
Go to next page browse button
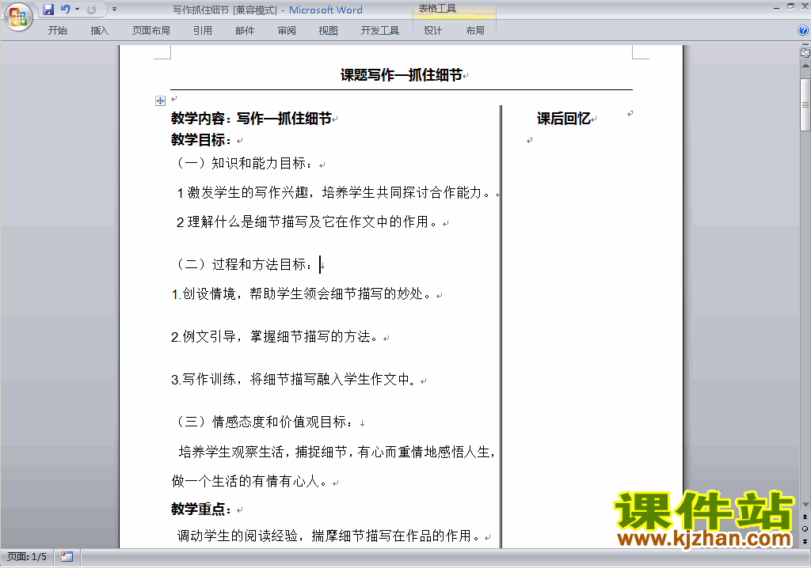click(805, 541)
